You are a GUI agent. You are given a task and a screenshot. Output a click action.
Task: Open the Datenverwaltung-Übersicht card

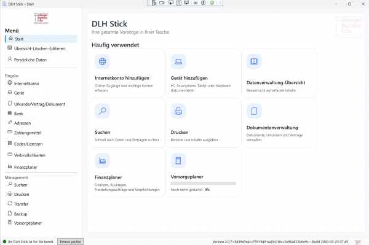[279, 73]
